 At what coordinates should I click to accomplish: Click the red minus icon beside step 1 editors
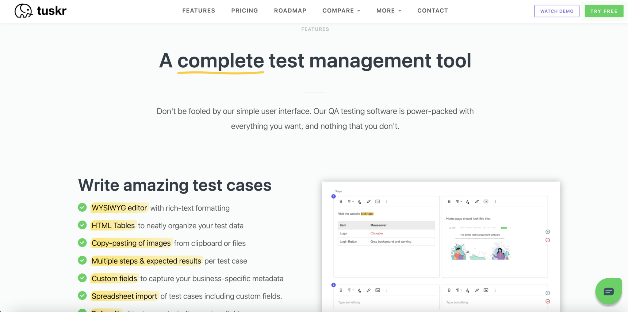click(548, 240)
